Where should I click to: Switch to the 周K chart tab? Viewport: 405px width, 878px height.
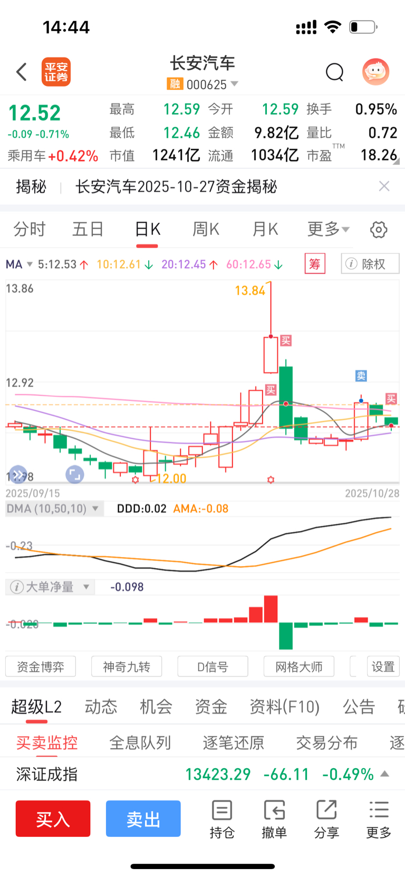pos(206,230)
